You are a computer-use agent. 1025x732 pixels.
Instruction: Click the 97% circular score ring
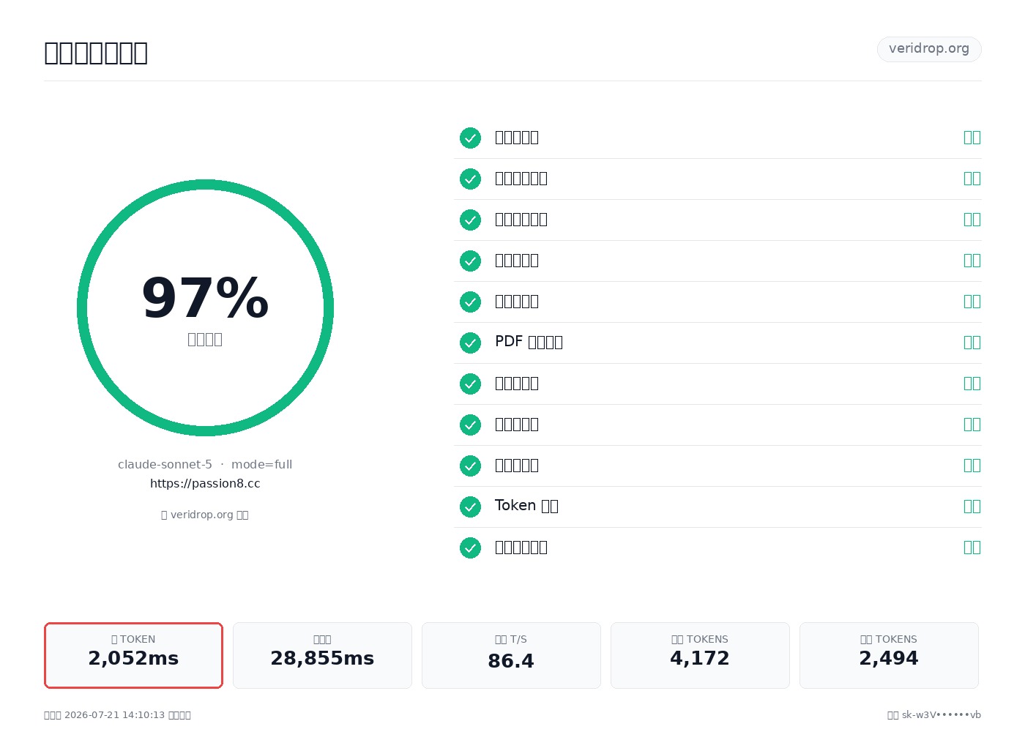pyautogui.click(x=205, y=307)
